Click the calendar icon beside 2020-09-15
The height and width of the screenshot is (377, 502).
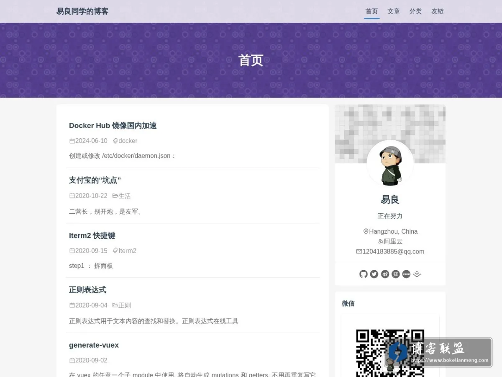pos(72,250)
